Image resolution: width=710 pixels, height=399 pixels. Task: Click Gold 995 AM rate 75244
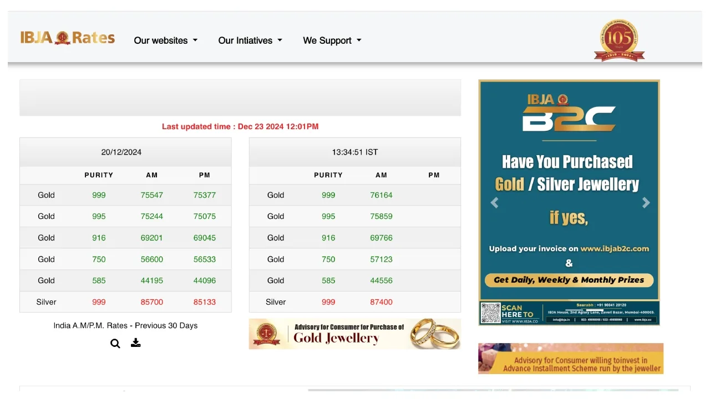coord(152,216)
